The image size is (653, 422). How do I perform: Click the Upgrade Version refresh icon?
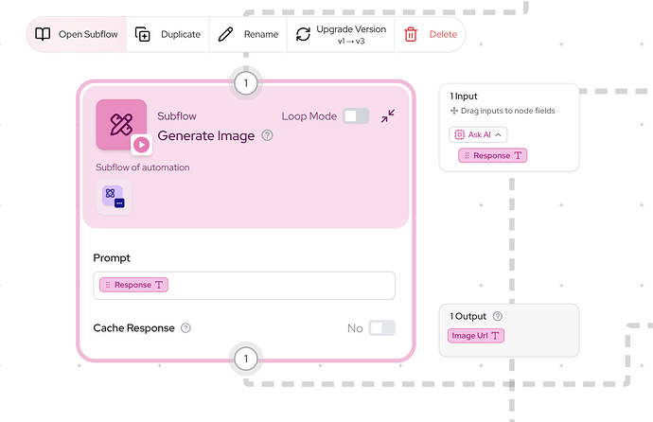point(303,34)
